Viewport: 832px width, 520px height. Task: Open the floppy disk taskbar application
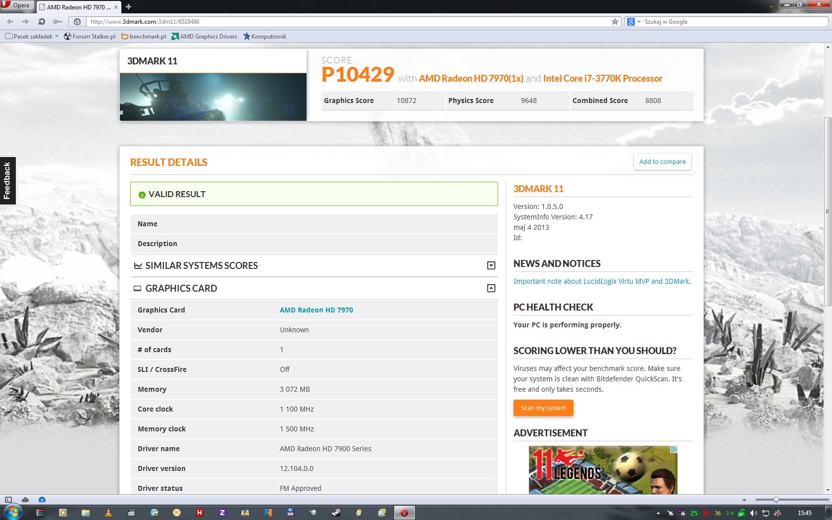pyautogui.click(x=291, y=513)
